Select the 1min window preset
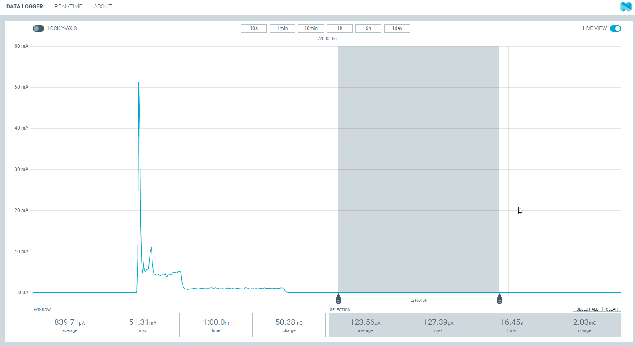 pyautogui.click(x=282, y=28)
